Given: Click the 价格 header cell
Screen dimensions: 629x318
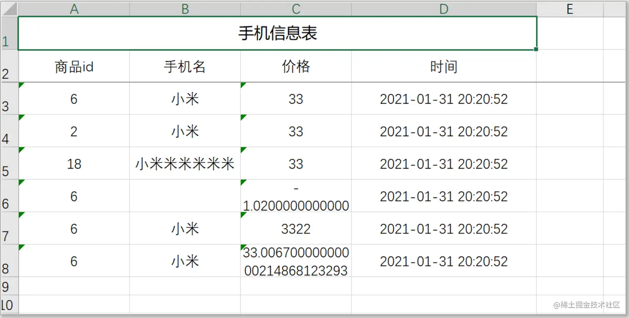Looking at the screenshot, I should (x=296, y=66).
